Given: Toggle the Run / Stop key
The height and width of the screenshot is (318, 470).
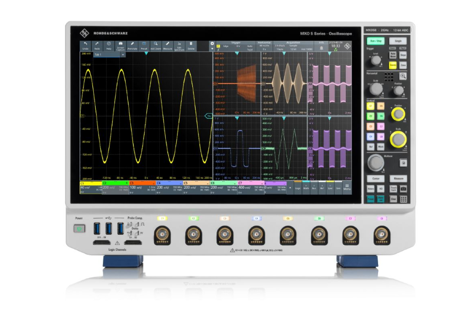Looking at the screenshot, I should tap(376, 41).
